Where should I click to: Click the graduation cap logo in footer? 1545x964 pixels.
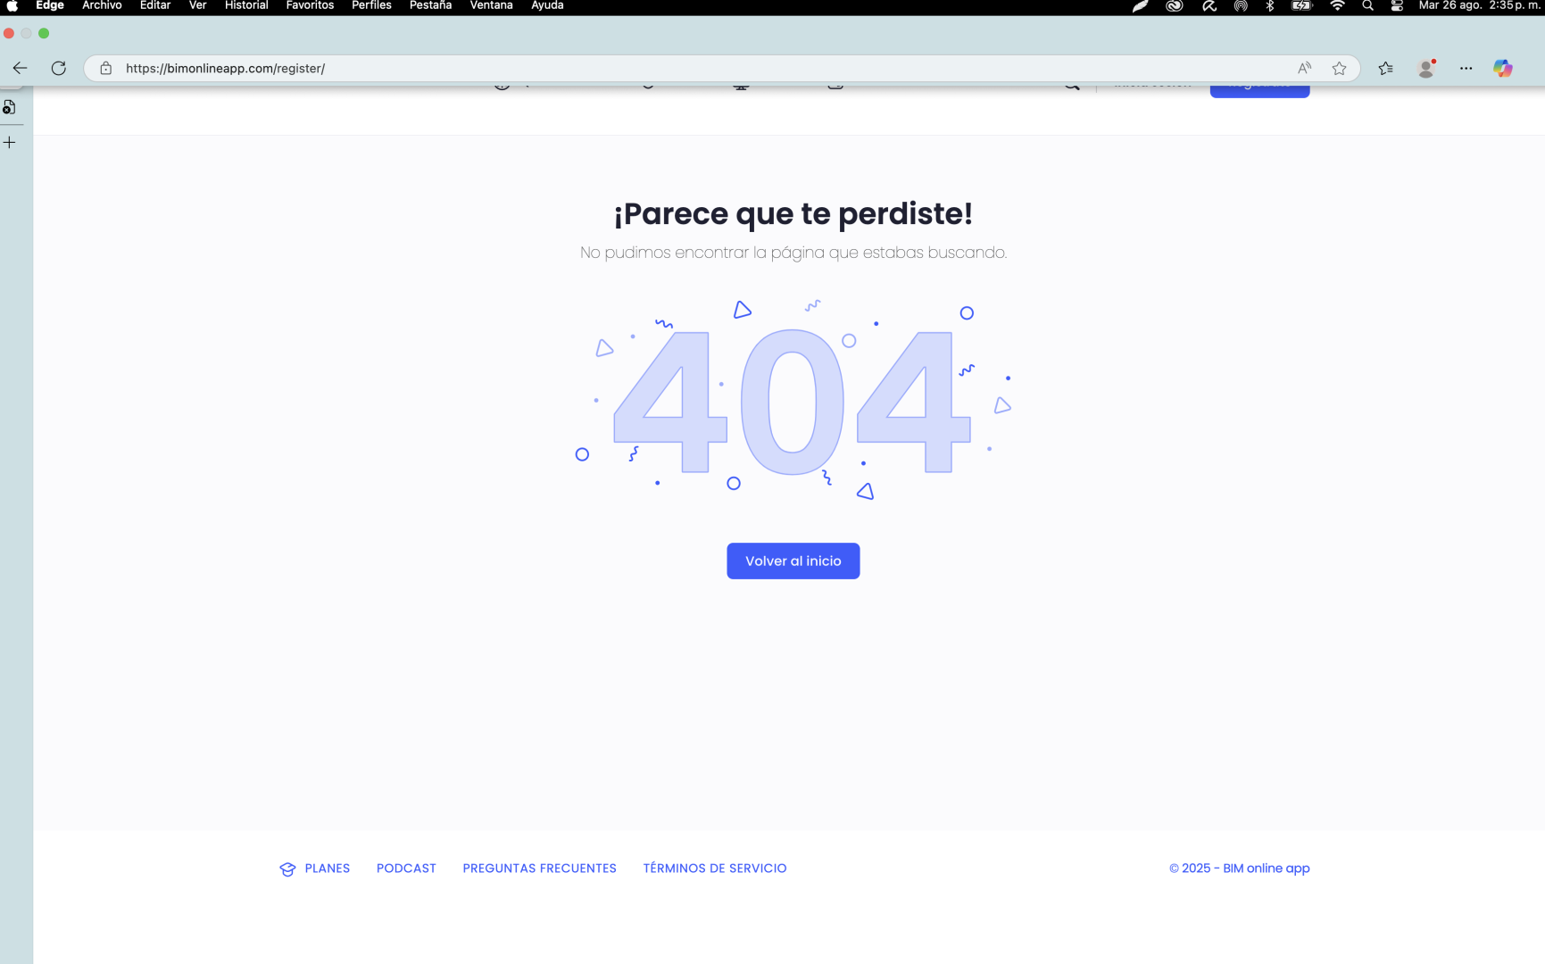coord(287,868)
